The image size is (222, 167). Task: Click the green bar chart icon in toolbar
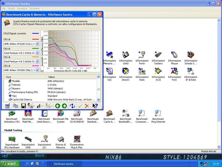[x=39, y=106]
